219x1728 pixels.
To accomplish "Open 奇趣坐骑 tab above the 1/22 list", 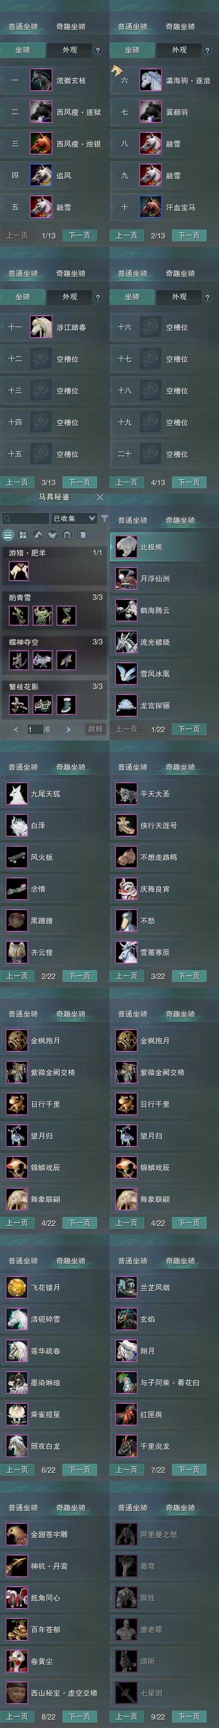I will (x=180, y=520).
